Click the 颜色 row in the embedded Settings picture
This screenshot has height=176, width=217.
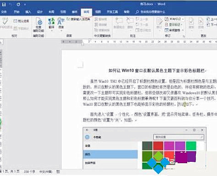click(110, 155)
